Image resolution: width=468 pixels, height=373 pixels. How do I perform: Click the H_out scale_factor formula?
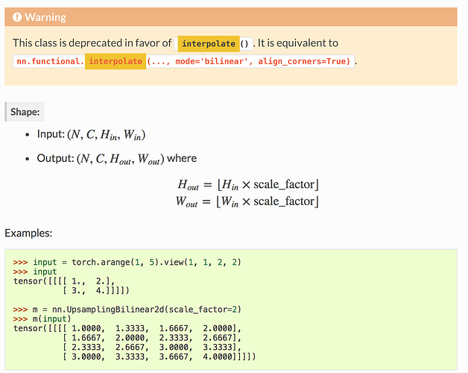[252, 184]
